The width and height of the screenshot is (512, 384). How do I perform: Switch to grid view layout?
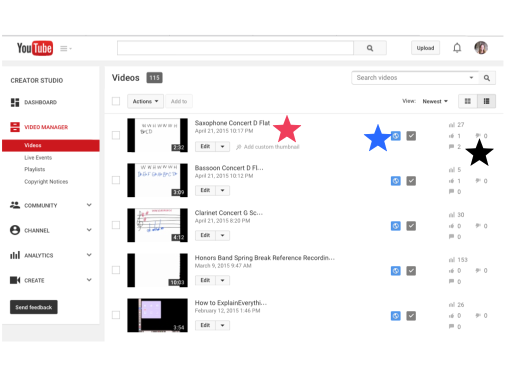click(467, 101)
